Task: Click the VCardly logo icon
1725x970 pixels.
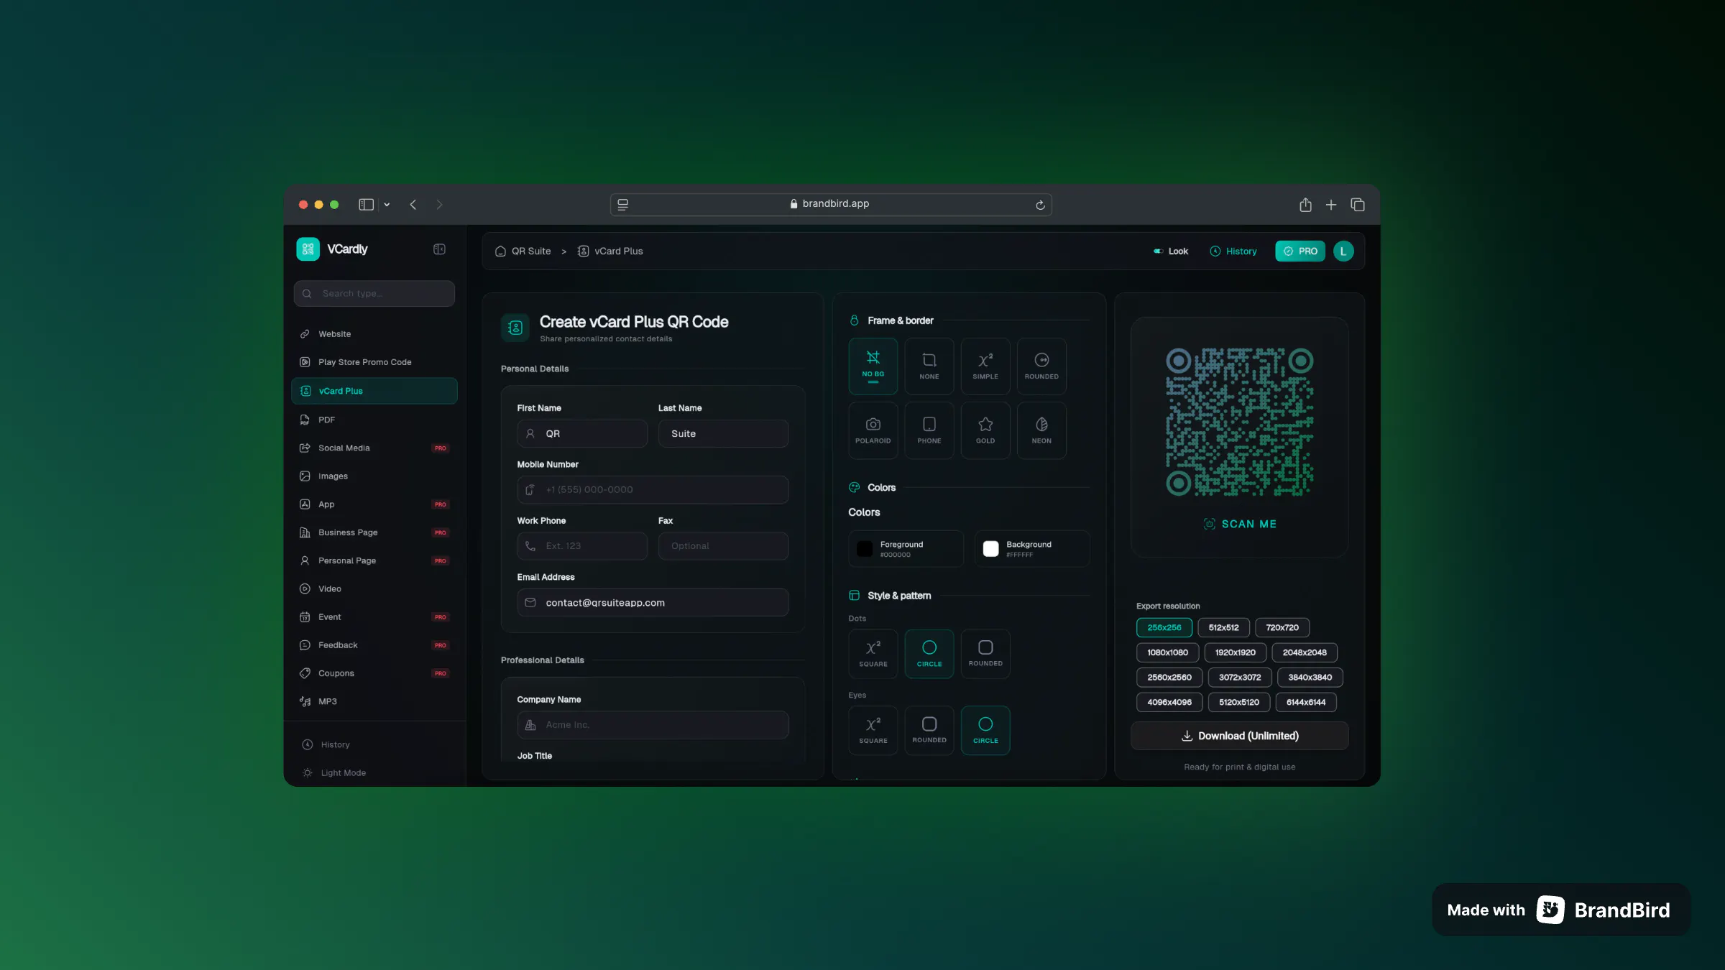Action: click(308, 249)
